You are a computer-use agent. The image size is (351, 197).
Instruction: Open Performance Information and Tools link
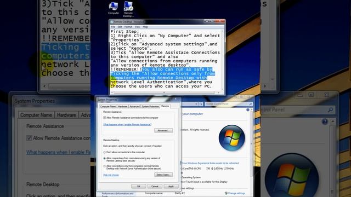(x=117, y=195)
